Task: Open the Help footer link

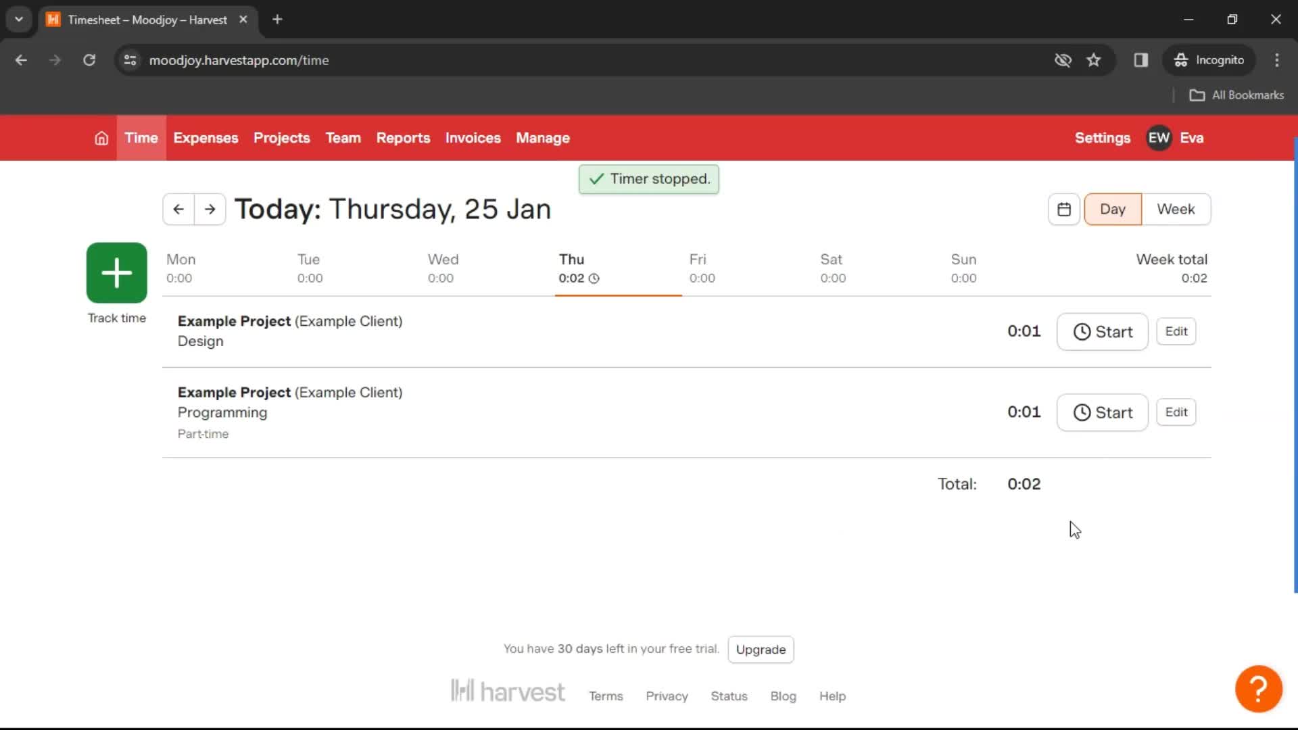Action: point(832,696)
